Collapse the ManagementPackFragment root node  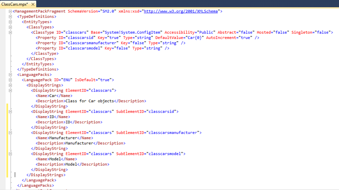11,11
